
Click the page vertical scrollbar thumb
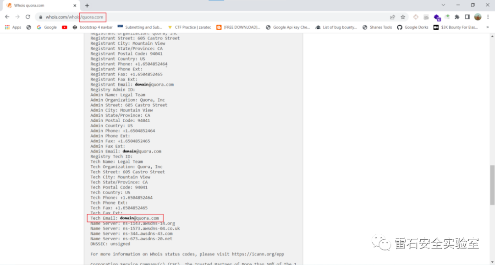coord(492,185)
